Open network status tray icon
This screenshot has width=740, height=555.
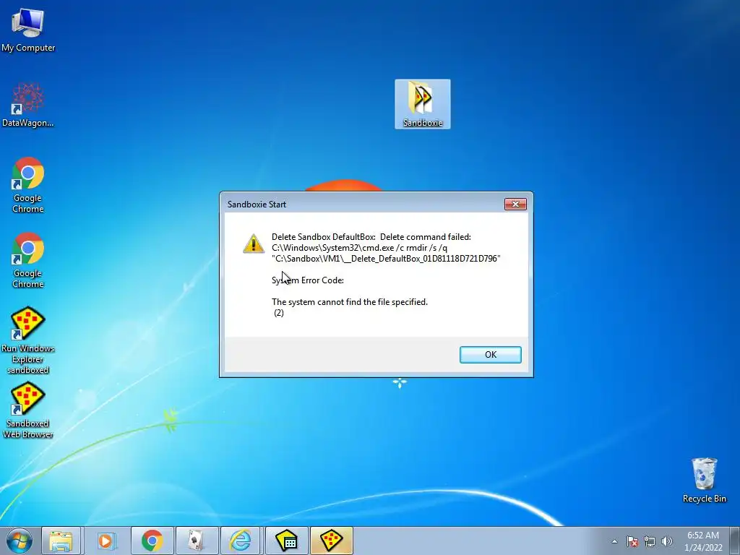[650, 541]
